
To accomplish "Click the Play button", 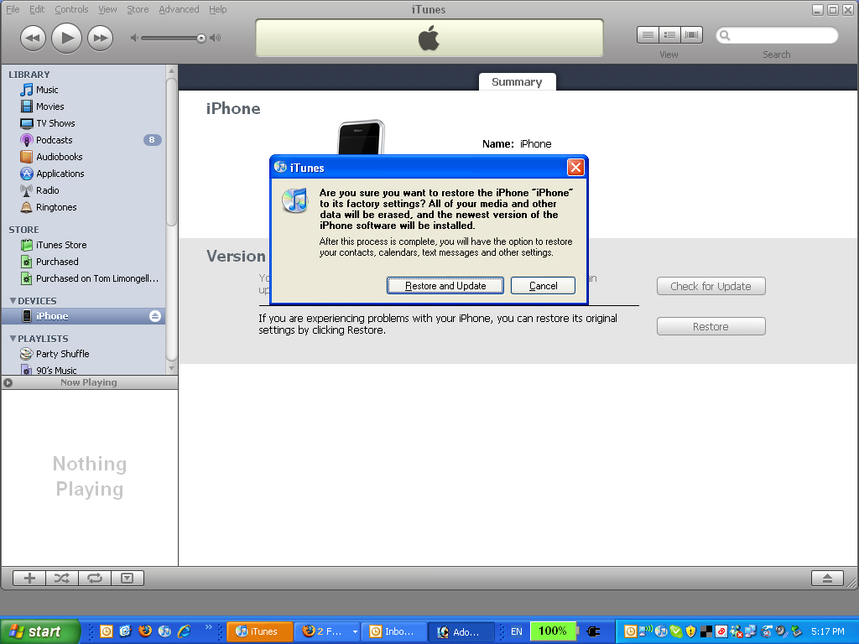I will click(x=66, y=38).
